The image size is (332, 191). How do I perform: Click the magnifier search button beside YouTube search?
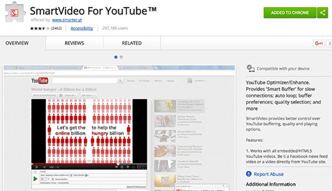(x=120, y=81)
